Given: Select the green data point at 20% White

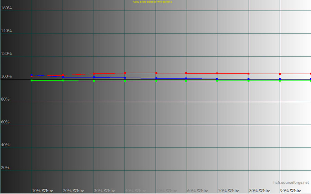Looking at the screenshot, I should [63, 81].
